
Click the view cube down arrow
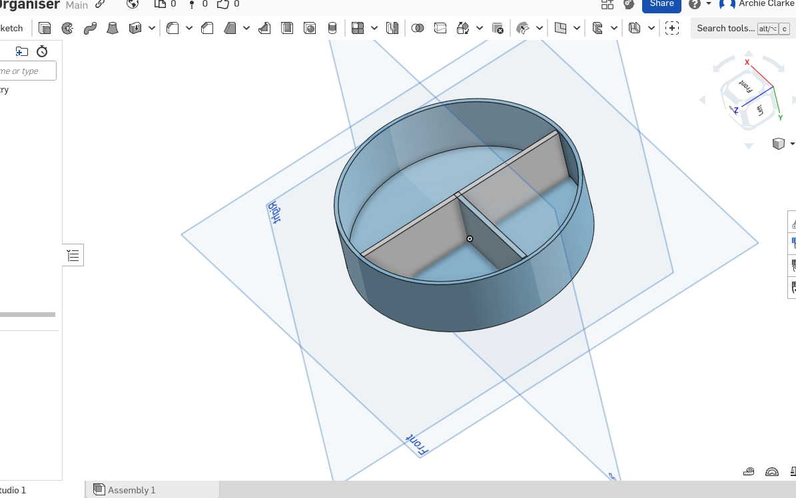pyautogui.click(x=749, y=146)
